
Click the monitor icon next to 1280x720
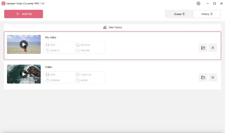click(x=78, y=75)
